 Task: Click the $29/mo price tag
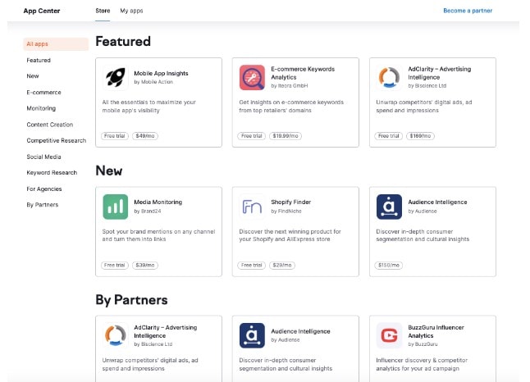click(282, 265)
